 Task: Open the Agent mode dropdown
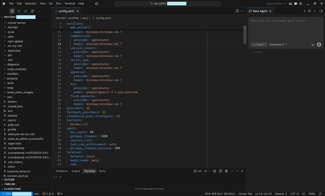click(x=259, y=45)
